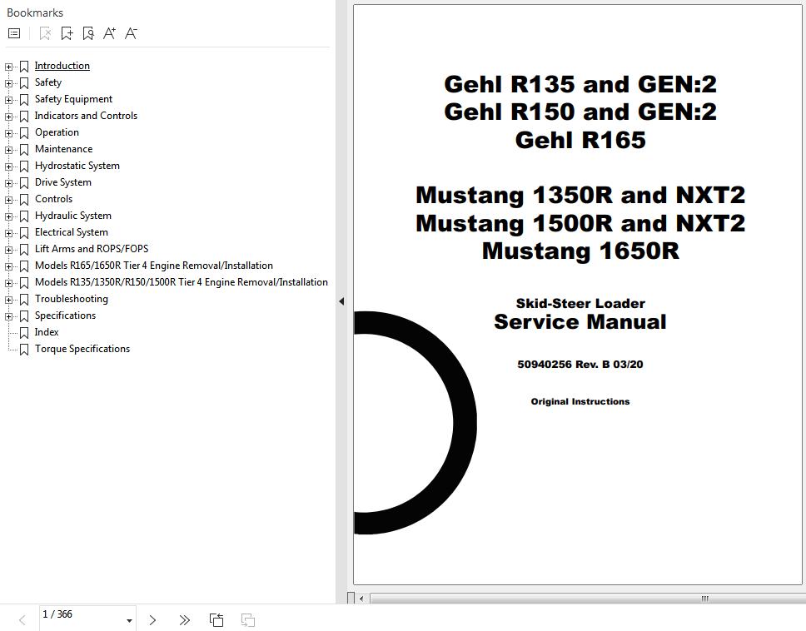This screenshot has height=631, width=806.
Task: Open the page number dropdown arrow
Action: 129,621
